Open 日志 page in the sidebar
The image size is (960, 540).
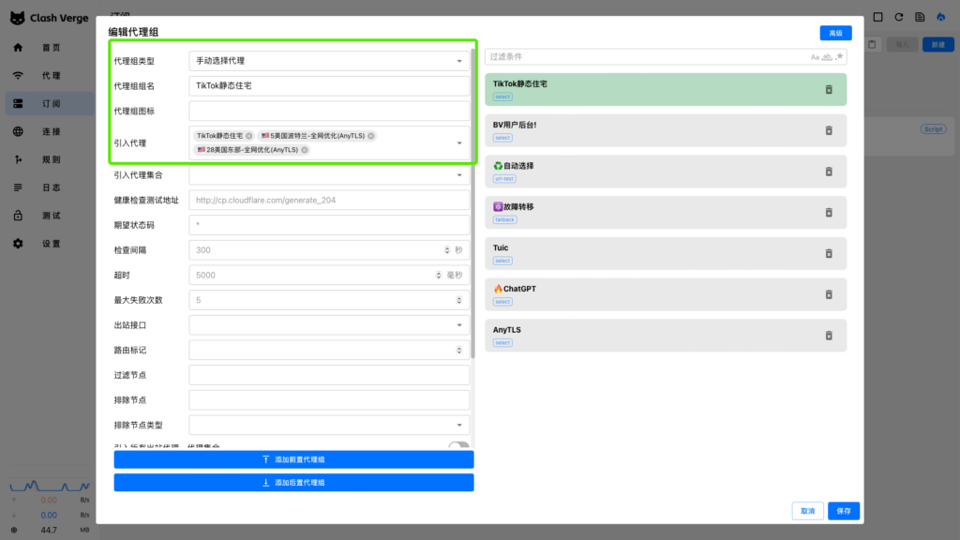pyautogui.click(x=50, y=187)
